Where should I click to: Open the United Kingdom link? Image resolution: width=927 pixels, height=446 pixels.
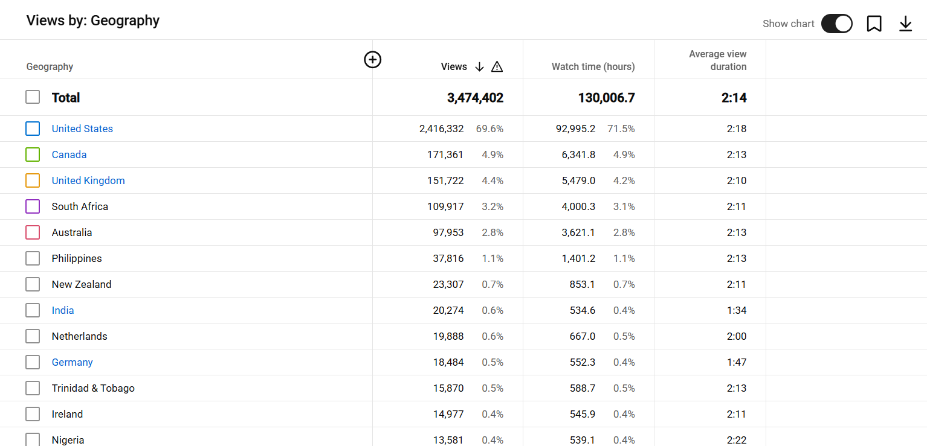[88, 180]
